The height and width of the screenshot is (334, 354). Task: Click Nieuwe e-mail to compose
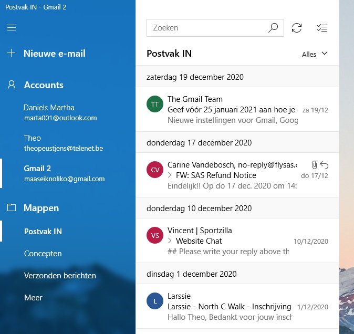[x=54, y=54]
